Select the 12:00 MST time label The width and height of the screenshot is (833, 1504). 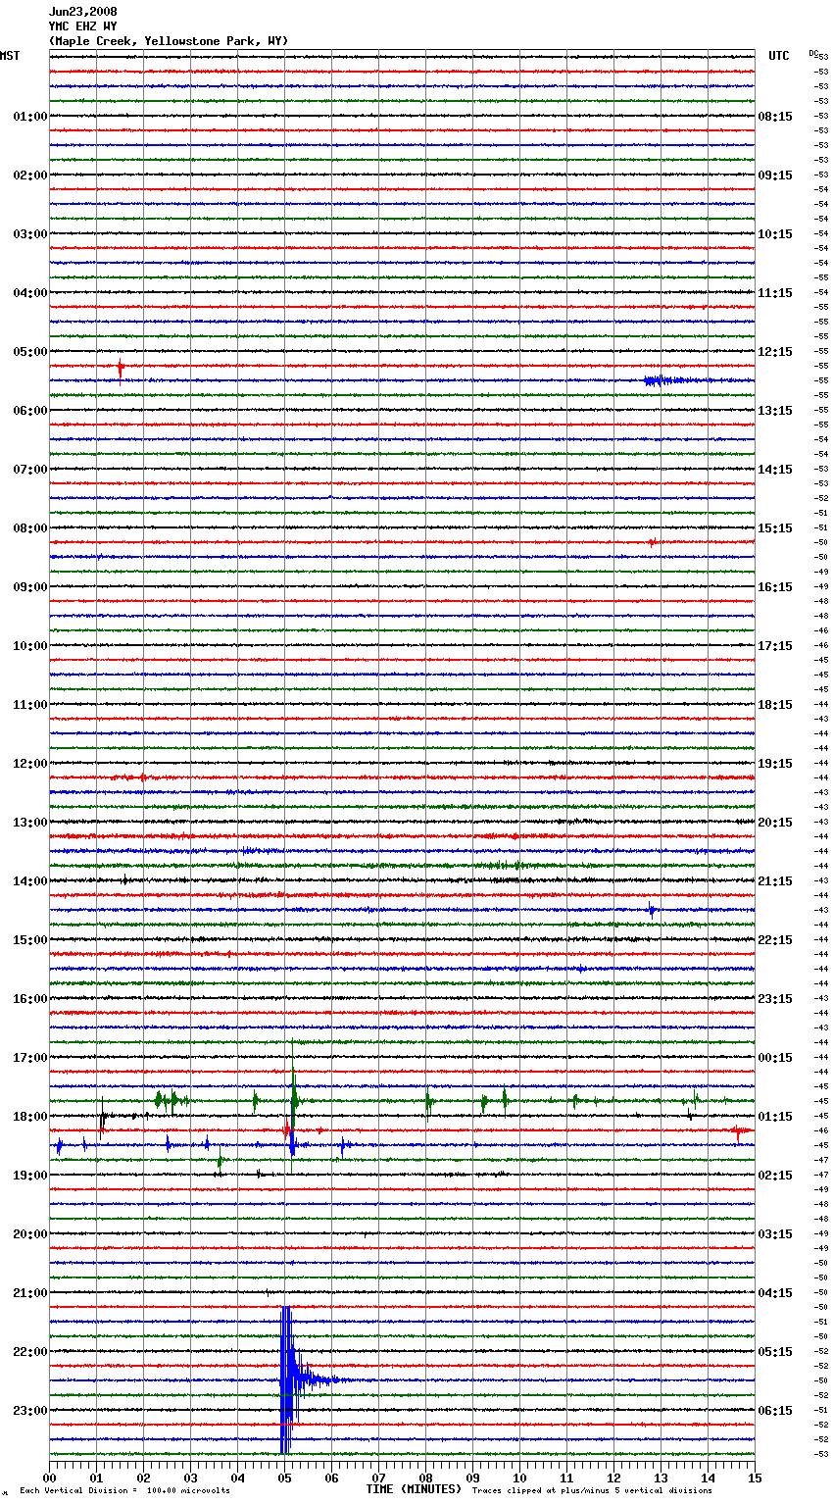click(x=30, y=764)
